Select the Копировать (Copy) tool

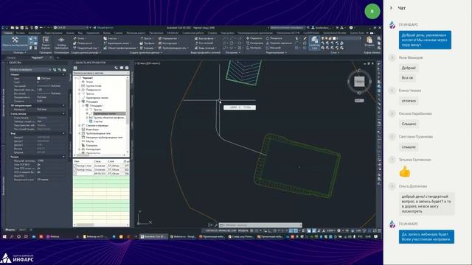click(x=254, y=43)
